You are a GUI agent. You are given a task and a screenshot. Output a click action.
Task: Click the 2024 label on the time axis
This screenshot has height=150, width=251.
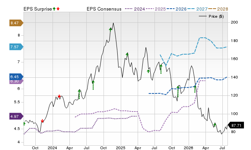click(x=52, y=148)
